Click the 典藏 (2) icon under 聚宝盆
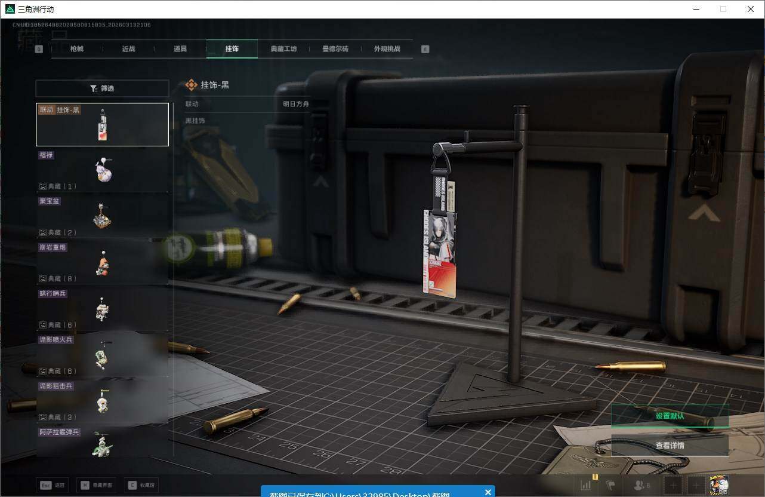This screenshot has height=497, width=765. pos(43,232)
